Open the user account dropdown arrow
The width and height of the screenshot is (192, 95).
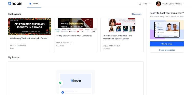[184, 4]
